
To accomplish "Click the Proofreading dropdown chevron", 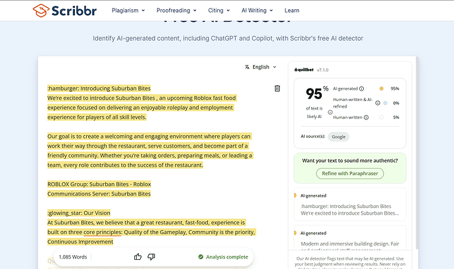I will point(195,10).
